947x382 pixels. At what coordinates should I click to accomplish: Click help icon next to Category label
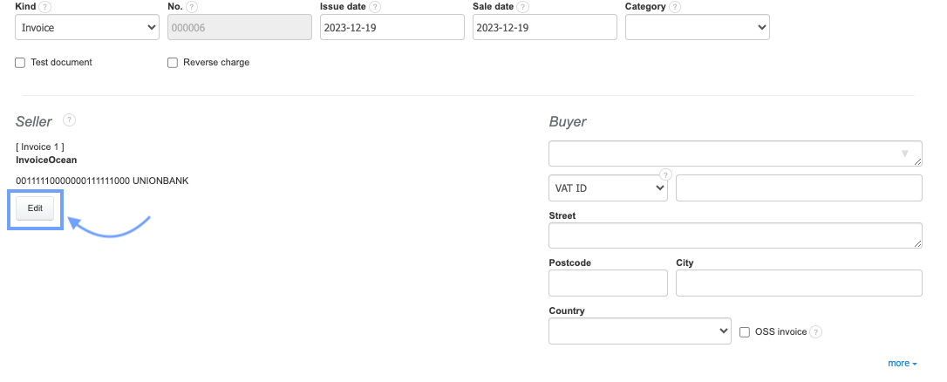pos(676,7)
